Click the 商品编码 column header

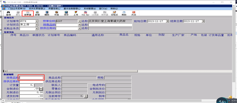pos(70,35)
